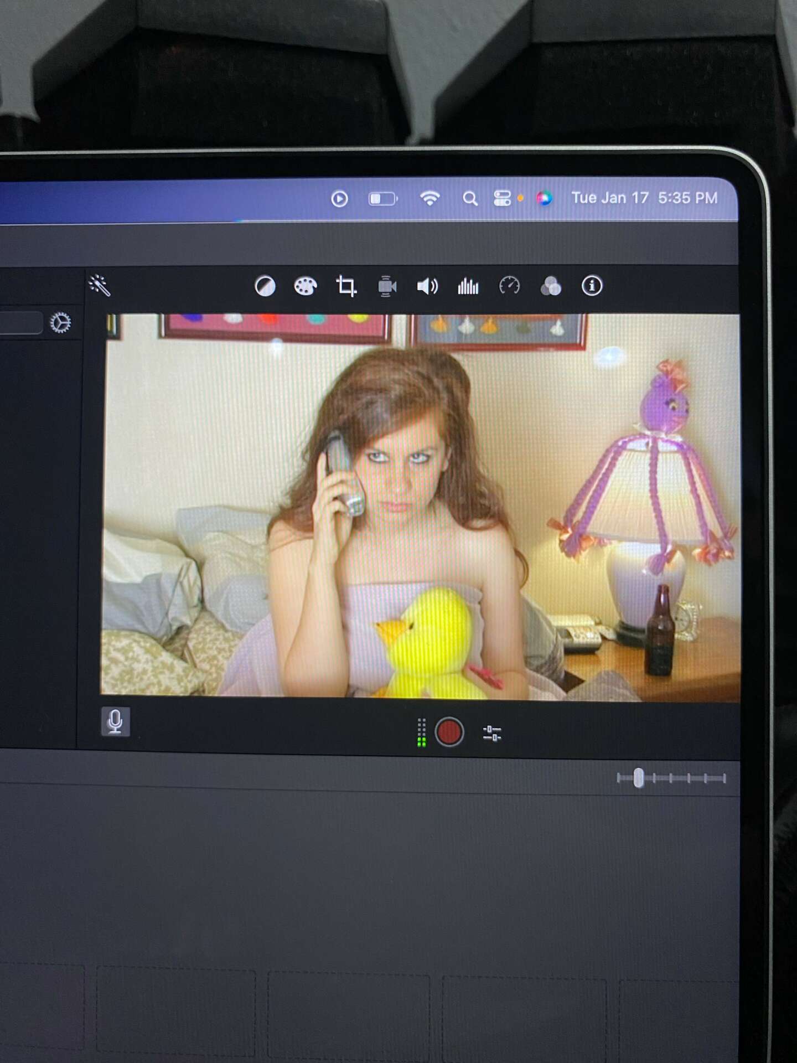Open the voiceover options sliders

point(492,734)
